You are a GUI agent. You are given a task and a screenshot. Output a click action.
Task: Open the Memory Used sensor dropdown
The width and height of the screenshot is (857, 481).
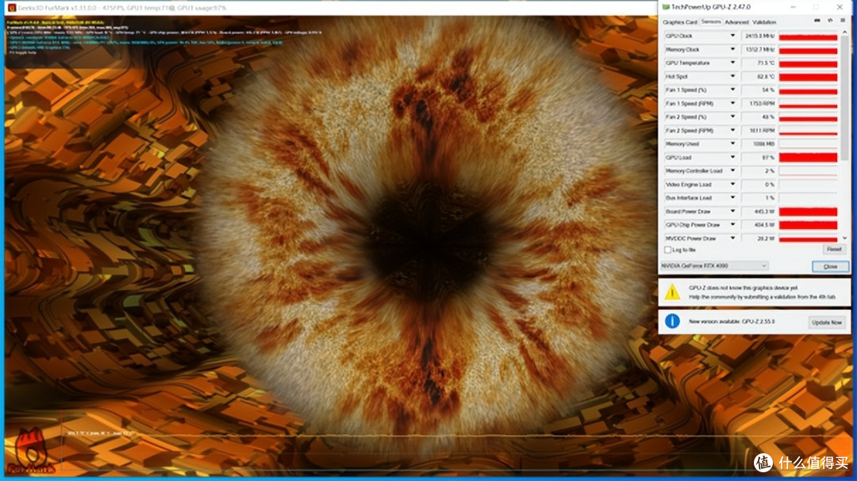(733, 143)
